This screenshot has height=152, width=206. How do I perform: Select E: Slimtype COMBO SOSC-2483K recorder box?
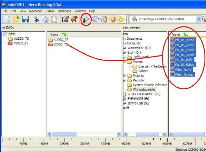pos(165,19)
